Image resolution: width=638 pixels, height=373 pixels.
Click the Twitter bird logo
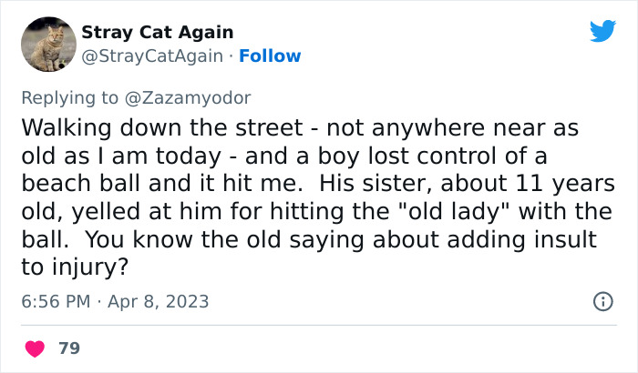tap(602, 32)
